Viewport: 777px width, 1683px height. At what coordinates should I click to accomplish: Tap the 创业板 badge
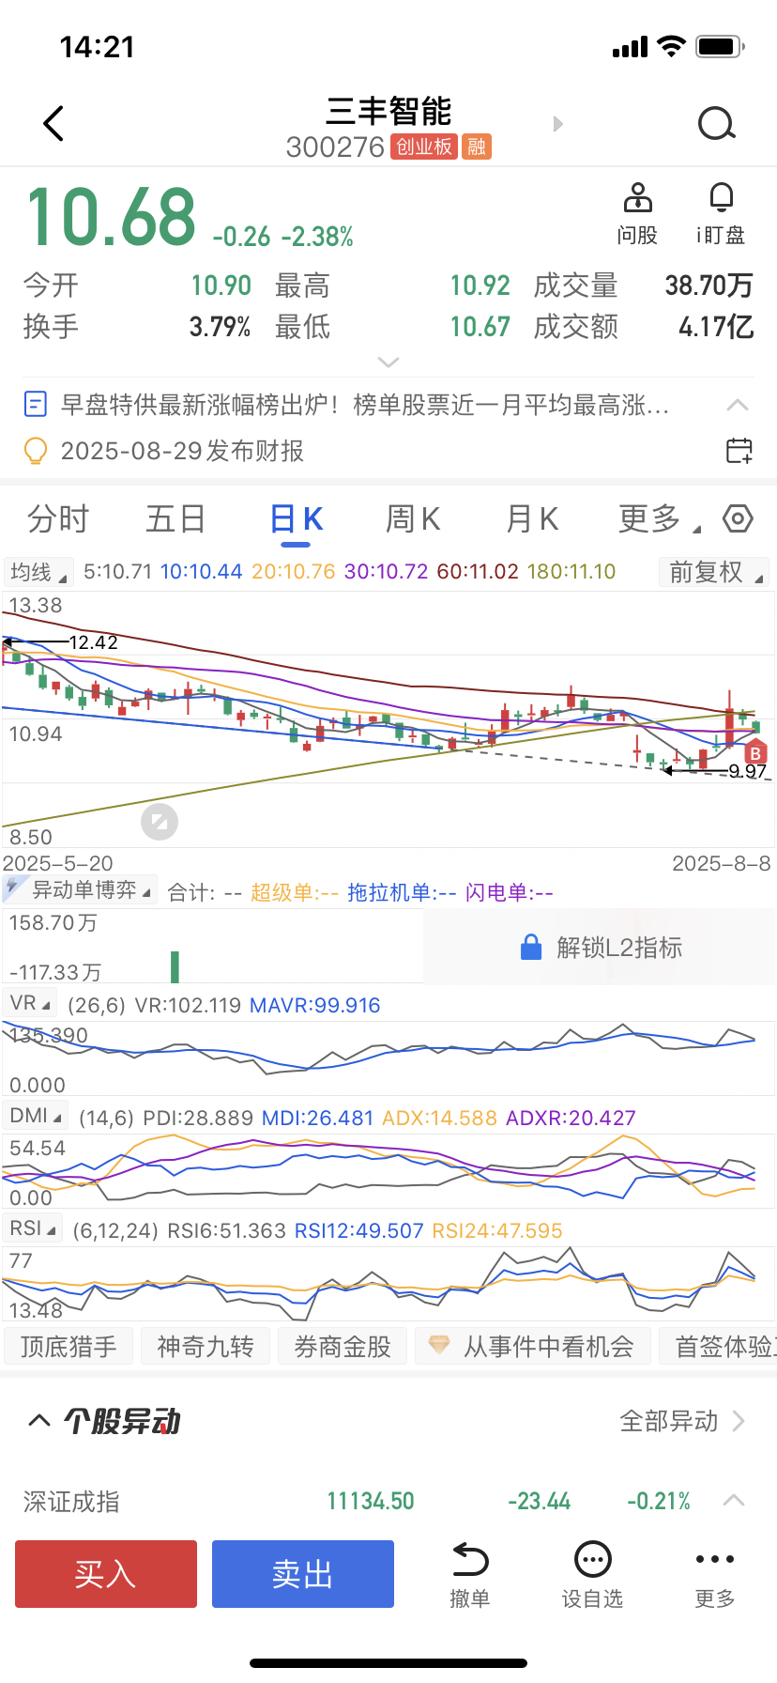click(423, 147)
